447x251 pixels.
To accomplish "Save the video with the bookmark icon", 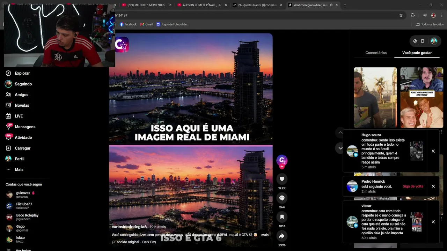I will click(282, 217).
